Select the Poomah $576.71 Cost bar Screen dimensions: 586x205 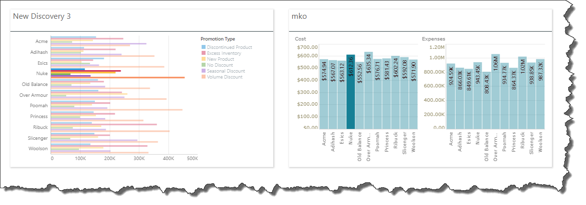tap(377, 94)
